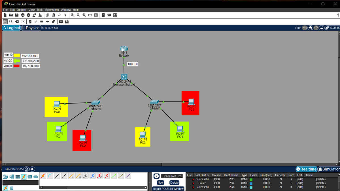Zoom in on the workspace
Screen dimensions: 340x191
73,15
